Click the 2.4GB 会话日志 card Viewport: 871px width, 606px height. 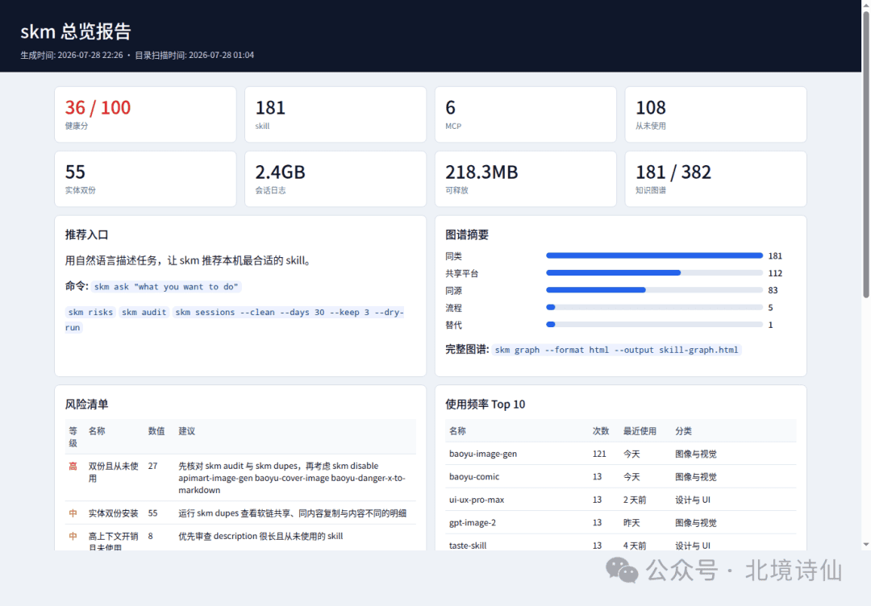tap(335, 179)
